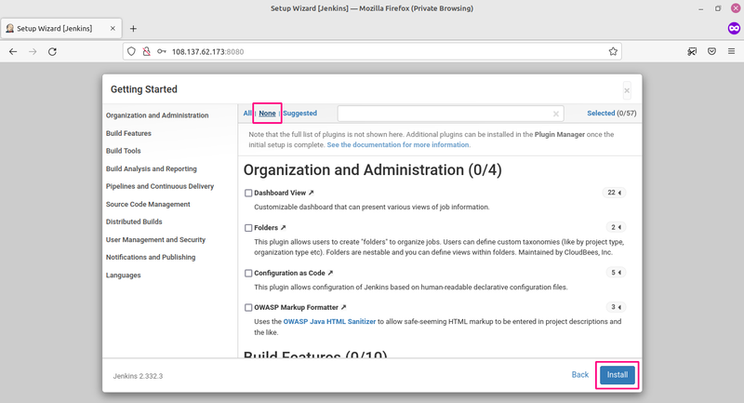Screen dimensions: 744x403
Task: Go to User Management and Security category
Action: pyautogui.click(x=155, y=240)
